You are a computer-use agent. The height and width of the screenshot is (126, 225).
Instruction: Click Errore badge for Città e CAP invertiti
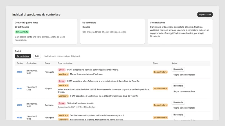coord(62,103)
